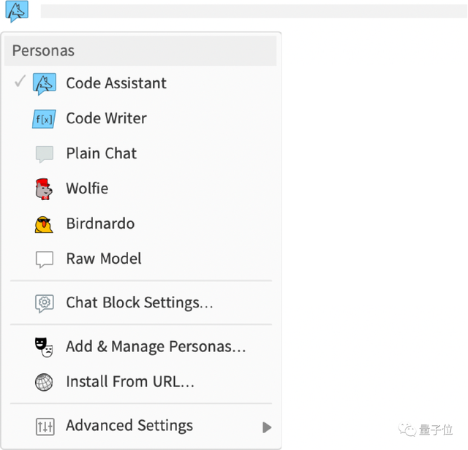Toggle the checkmark beside Code Assistant
Screen dimensions: 468x450
click(20, 83)
